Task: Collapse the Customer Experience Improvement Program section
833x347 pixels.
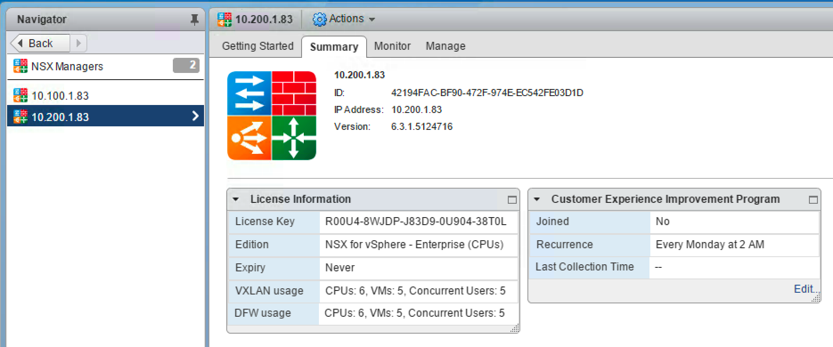Action: (537, 199)
